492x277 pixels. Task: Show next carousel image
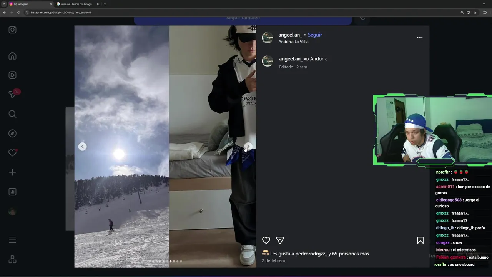(248, 147)
